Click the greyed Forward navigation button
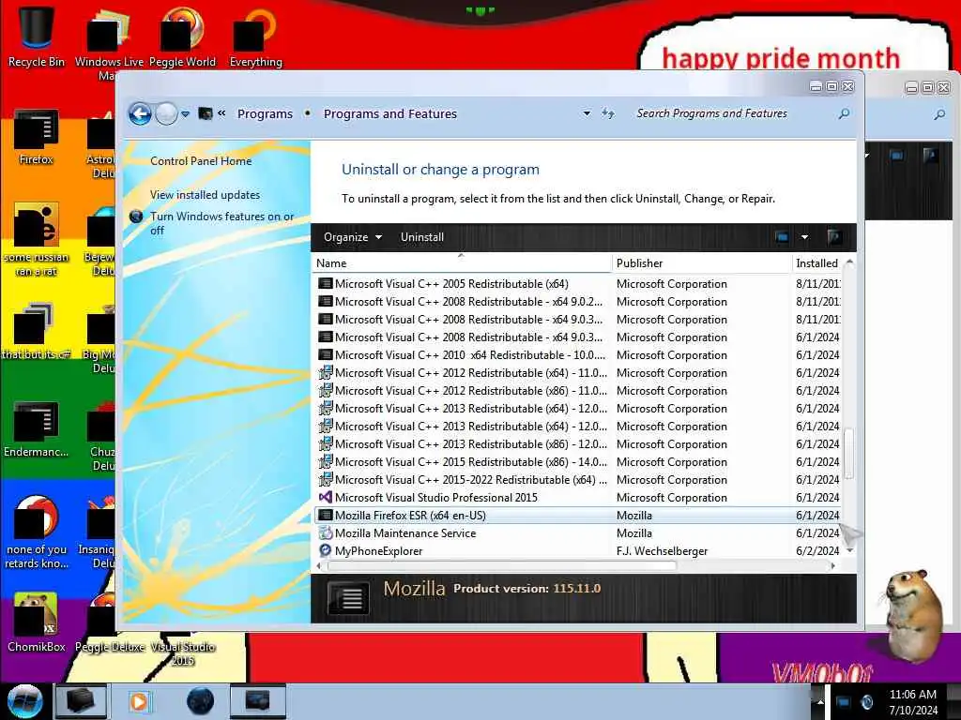This screenshot has width=961, height=720. click(x=166, y=113)
